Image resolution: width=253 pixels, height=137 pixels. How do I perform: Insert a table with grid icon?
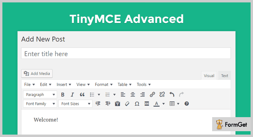tap(172, 104)
